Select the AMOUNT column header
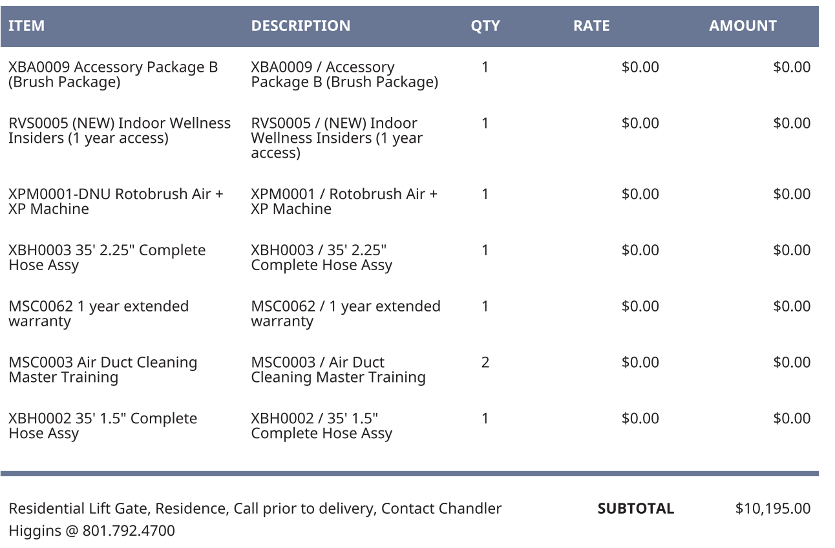This screenshot has width=835, height=548. tap(743, 26)
